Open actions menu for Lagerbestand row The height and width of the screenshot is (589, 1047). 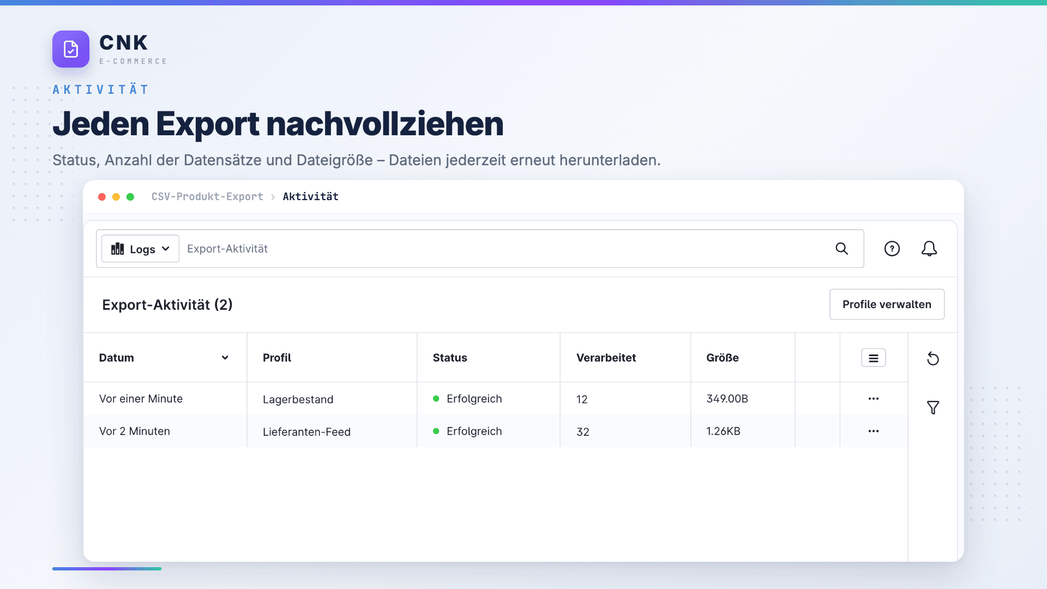click(874, 399)
